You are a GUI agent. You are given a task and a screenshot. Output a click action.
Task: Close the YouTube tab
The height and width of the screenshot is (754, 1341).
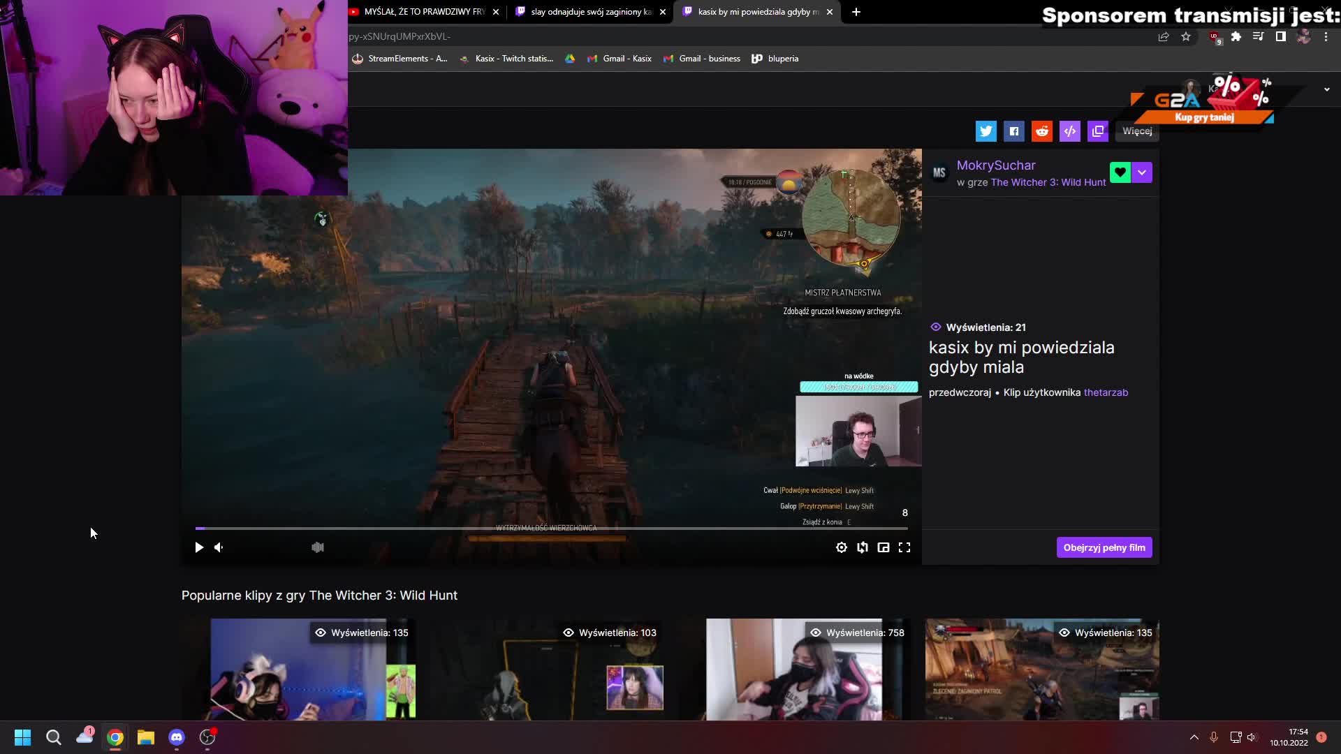click(496, 12)
